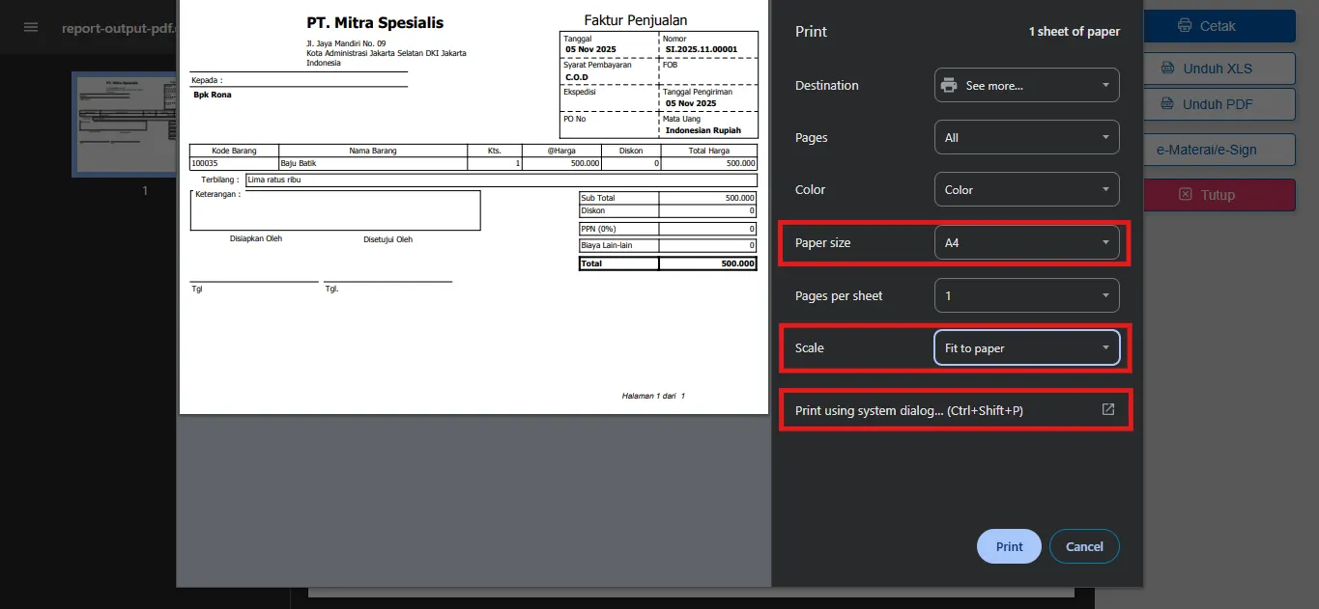Click the Faktur Penjualan print preview page

pos(473,208)
